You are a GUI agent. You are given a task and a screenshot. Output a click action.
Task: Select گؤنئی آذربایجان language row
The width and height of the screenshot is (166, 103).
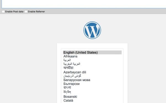click(92, 76)
